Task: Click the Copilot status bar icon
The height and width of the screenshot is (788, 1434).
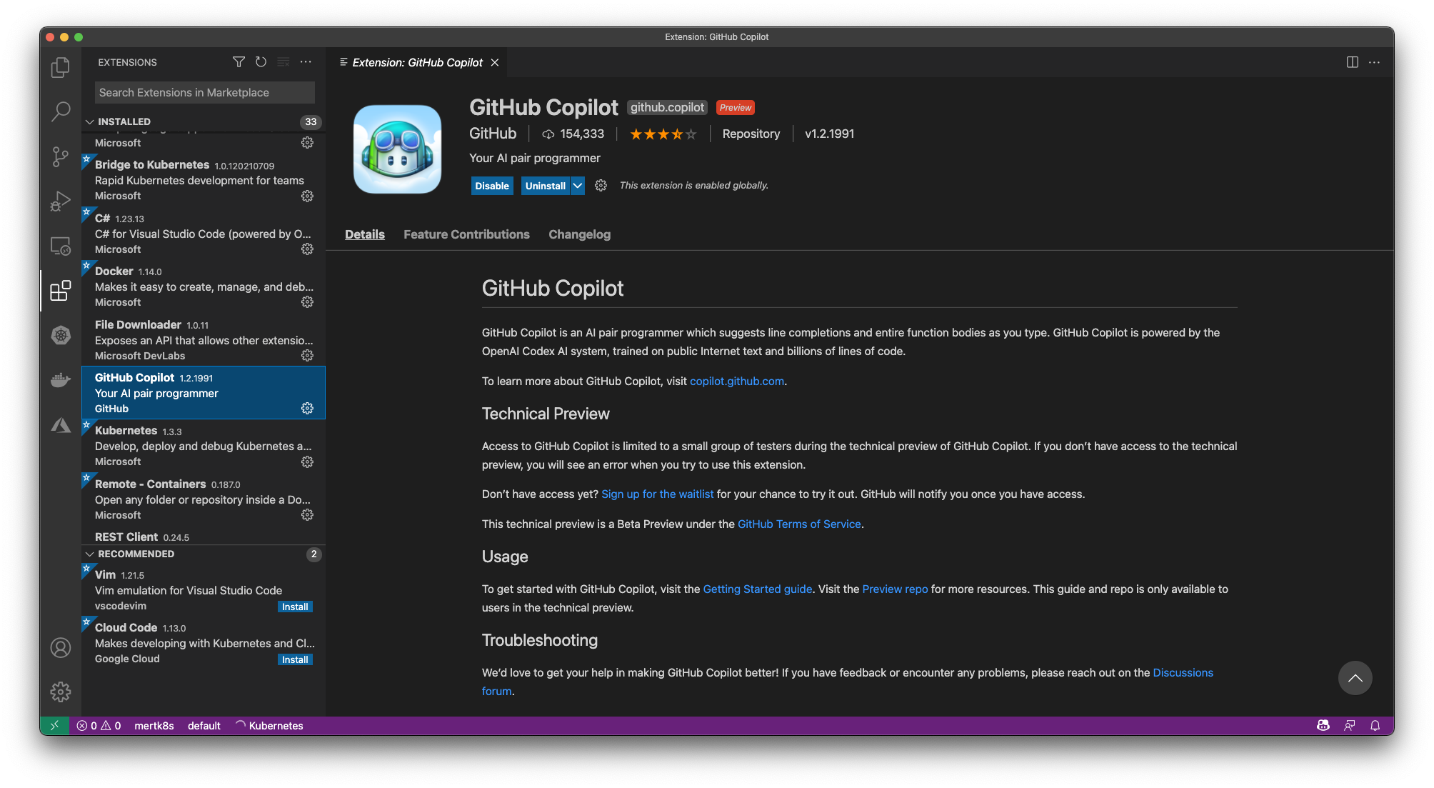Action: (x=1323, y=725)
